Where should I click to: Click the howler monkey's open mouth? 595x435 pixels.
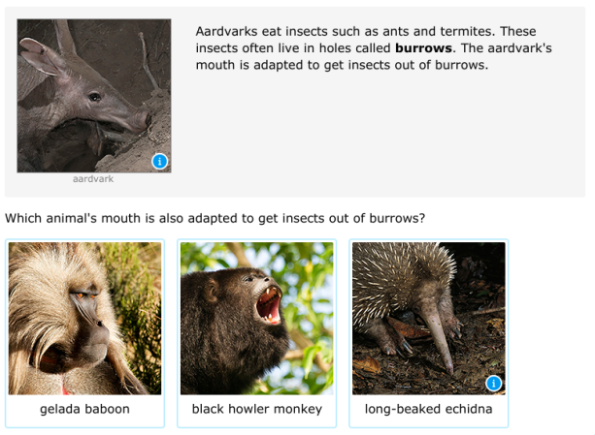point(269,305)
